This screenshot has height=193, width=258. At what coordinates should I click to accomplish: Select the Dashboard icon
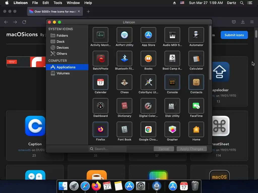tap(100, 106)
